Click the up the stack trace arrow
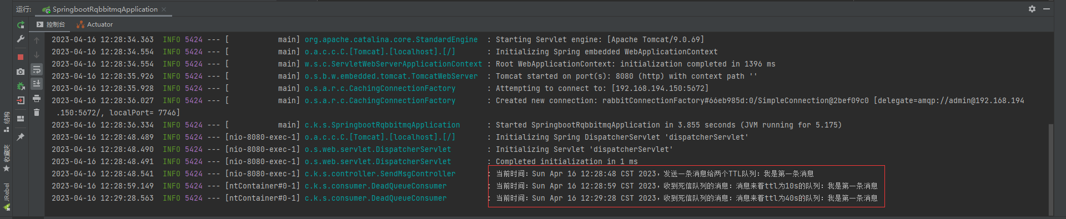The image size is (1066, 219). click(37, 40)
